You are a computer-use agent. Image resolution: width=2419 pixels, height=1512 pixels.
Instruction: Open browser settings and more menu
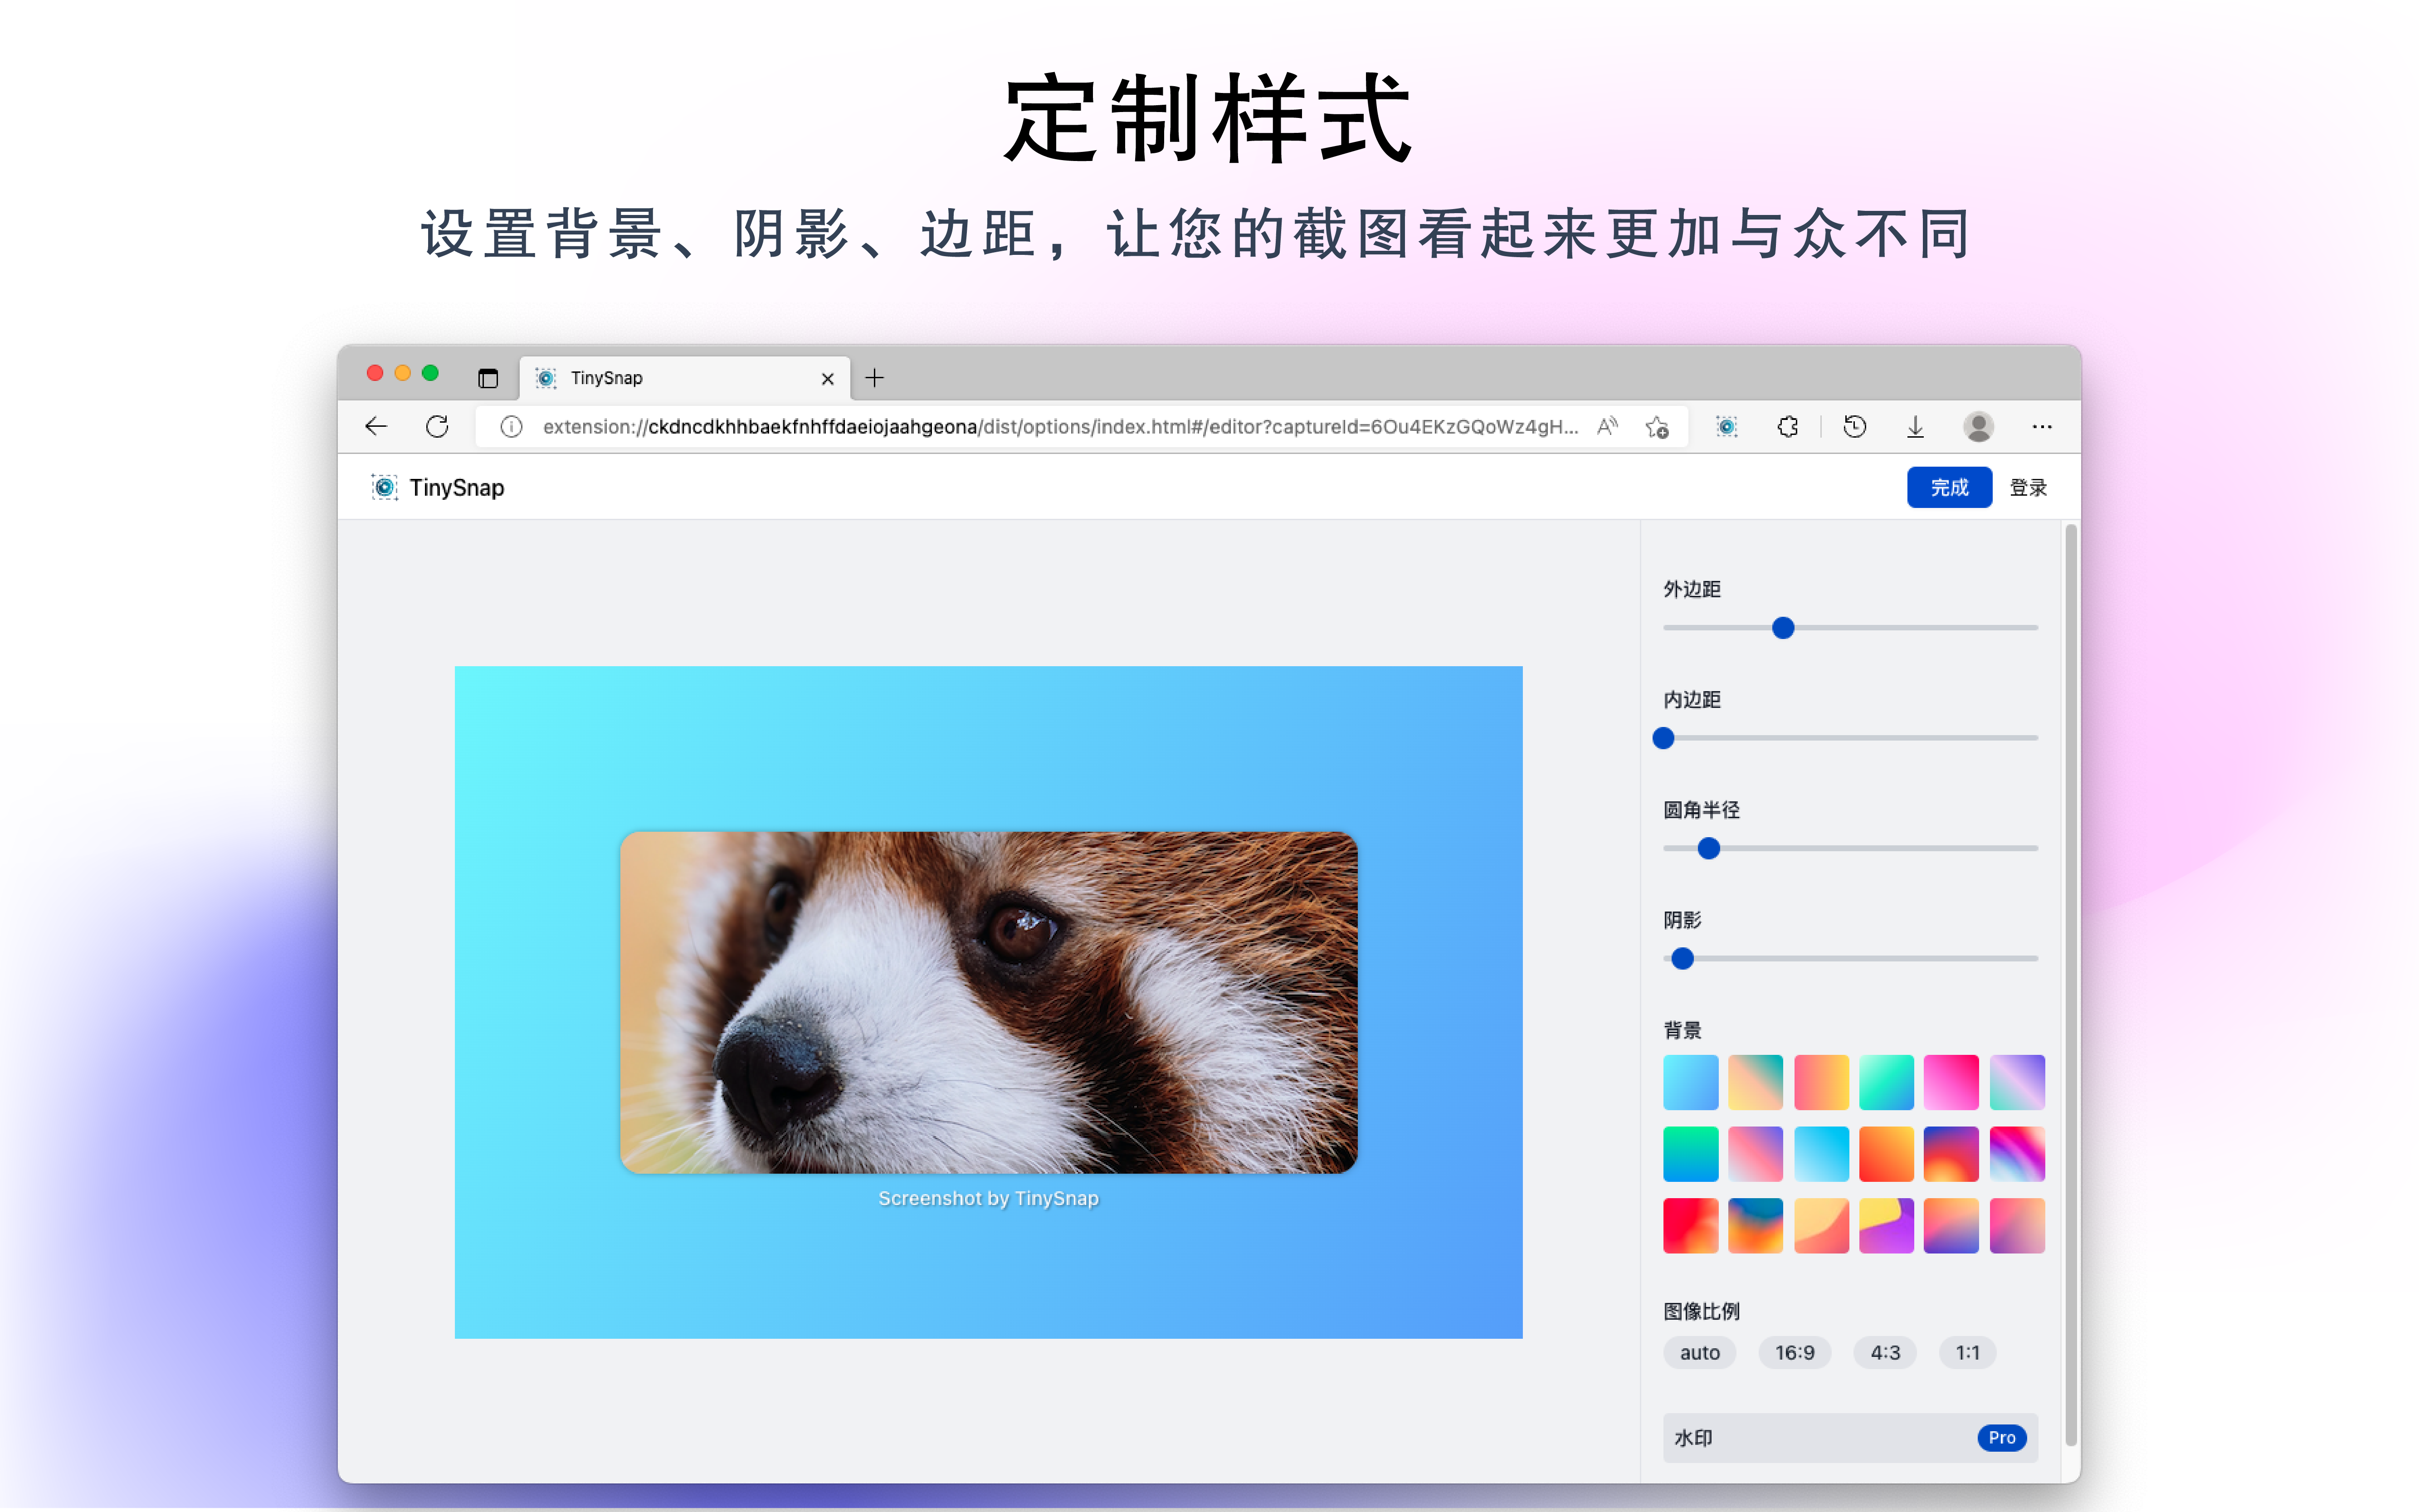point(2042,427)
